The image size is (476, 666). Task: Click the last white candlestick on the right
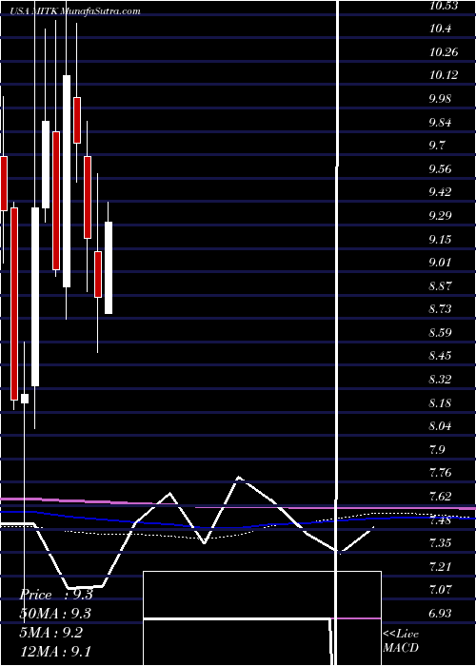tap(109, 267)
